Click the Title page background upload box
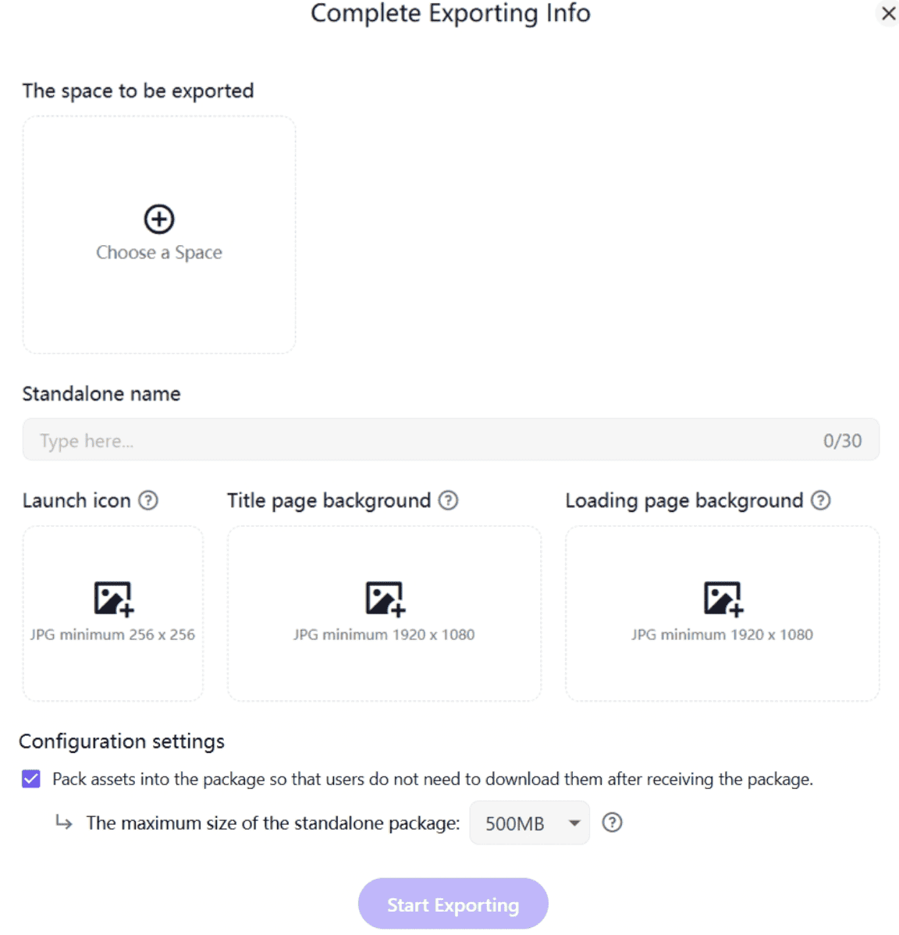This screenshot has width=899, height=935. [x=384, y=613]
